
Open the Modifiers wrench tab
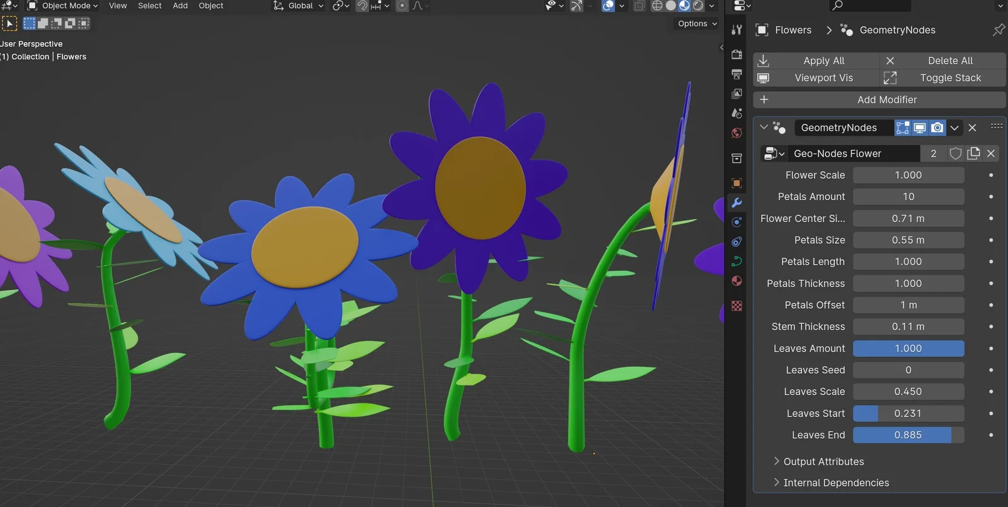tap(736, 203)
